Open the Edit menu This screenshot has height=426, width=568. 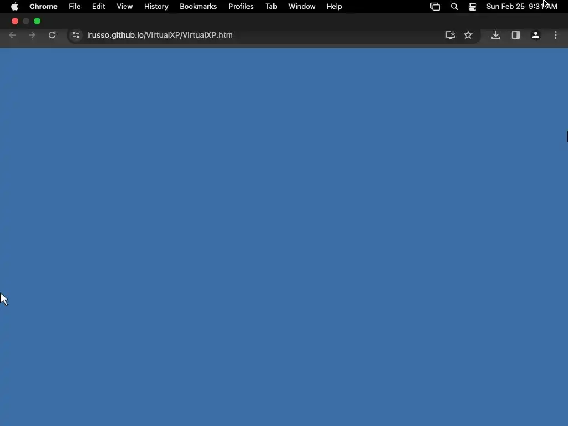(x=99, y=7)
